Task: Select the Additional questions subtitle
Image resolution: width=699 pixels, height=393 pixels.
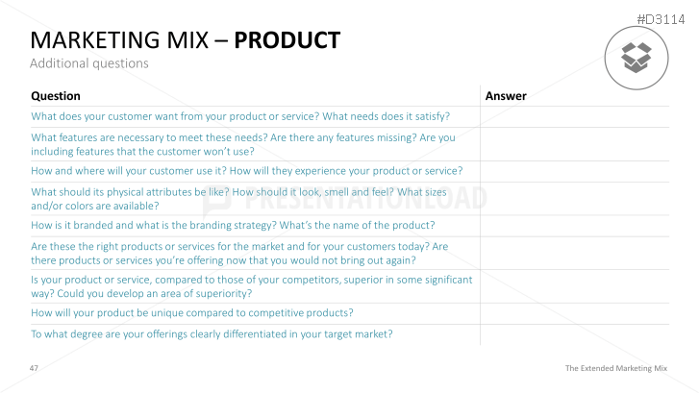Action: (88, 63)
